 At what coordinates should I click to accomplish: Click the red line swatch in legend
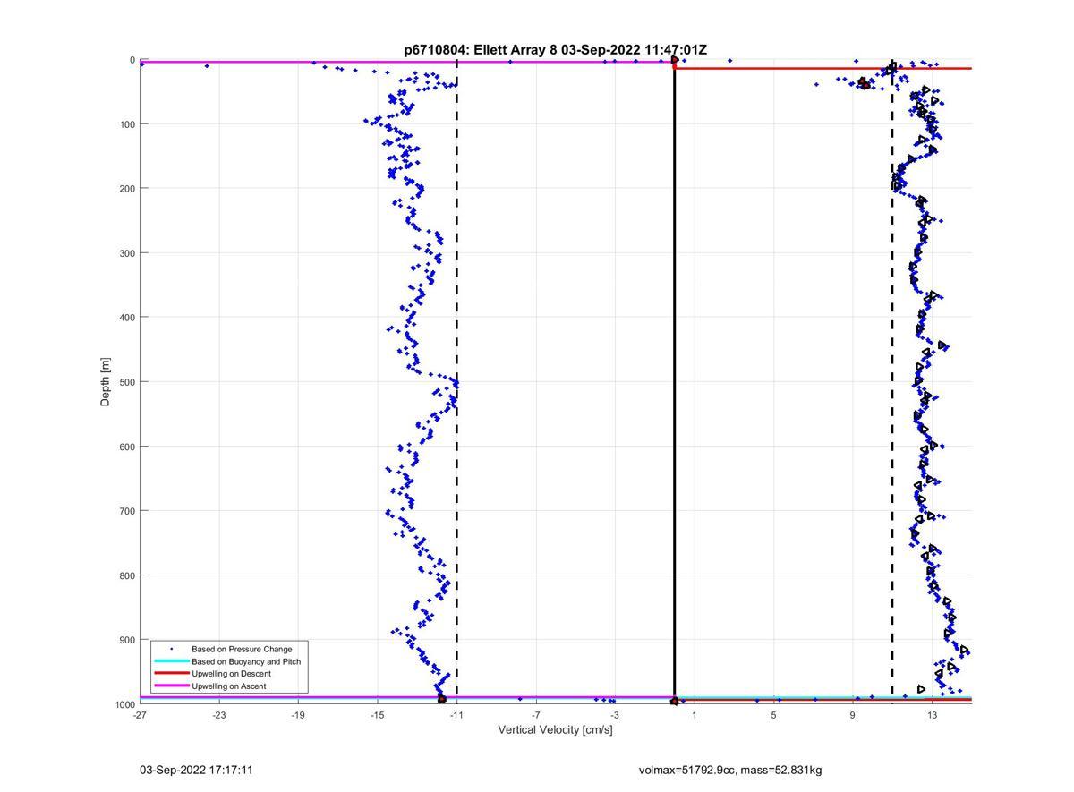(x=171, y=674)
